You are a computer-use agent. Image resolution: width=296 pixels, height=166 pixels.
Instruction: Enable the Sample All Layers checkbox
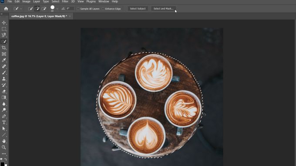tap(78, 9)
